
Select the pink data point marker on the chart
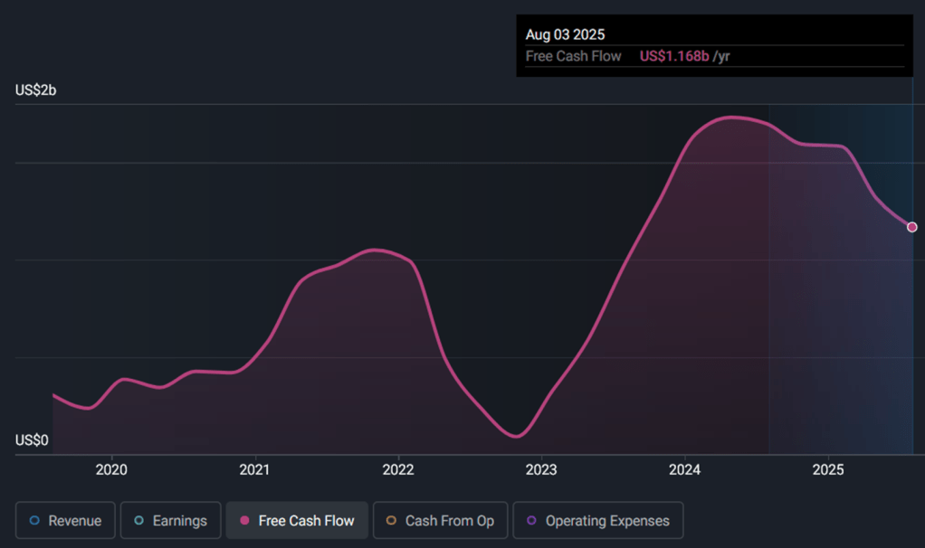911,227
